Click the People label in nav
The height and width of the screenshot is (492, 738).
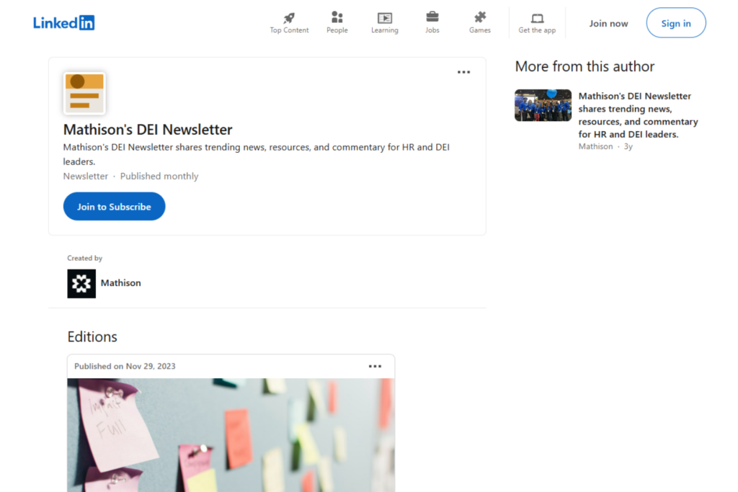pyautogui.click(x=337, y=30)
